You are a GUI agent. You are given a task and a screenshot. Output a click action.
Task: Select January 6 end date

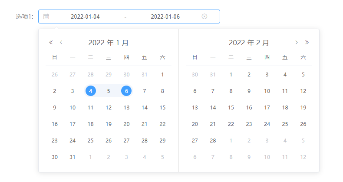point(126,91)
